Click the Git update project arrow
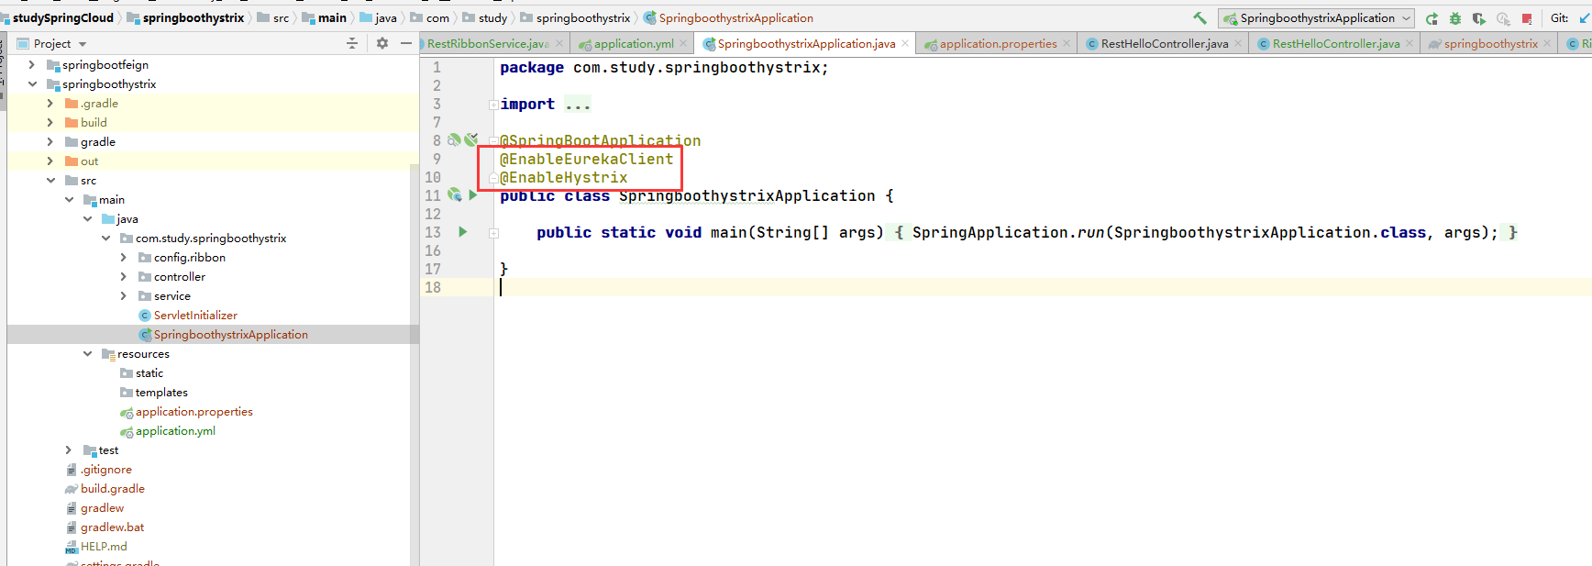This screenshot has width=1592, height=566. tap(1585, 18)
